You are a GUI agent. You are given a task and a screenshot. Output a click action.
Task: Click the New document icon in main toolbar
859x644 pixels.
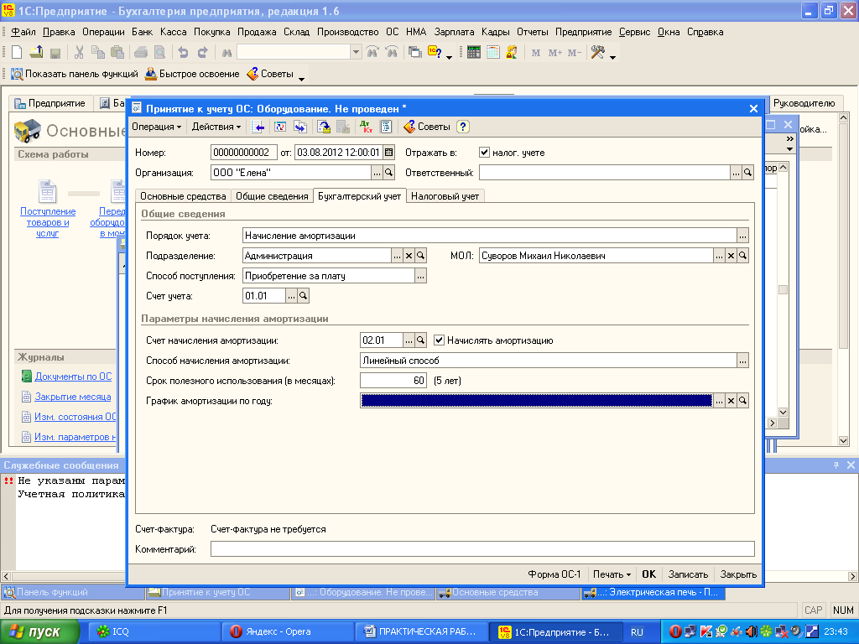click(x=17, y=53)
